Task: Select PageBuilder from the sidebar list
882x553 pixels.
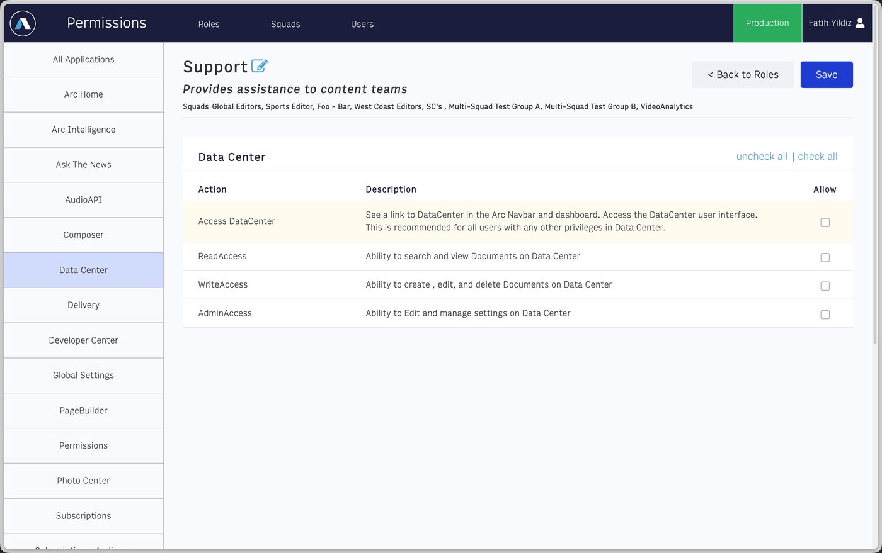Action: coord(83,411)
